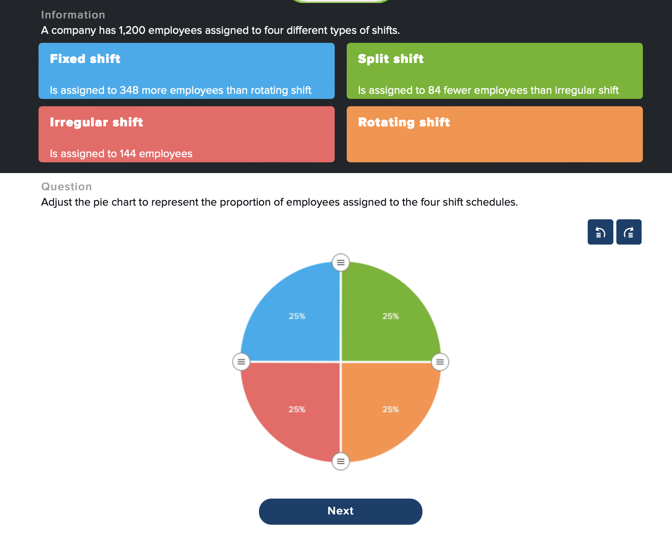
Task: Click the top divider handle between blue and green
Action: 341,263
